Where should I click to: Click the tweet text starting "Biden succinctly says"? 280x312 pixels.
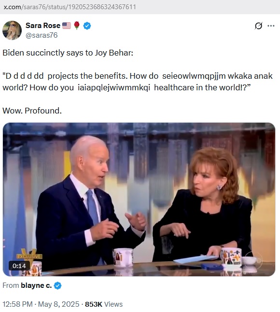coord(68,53)
